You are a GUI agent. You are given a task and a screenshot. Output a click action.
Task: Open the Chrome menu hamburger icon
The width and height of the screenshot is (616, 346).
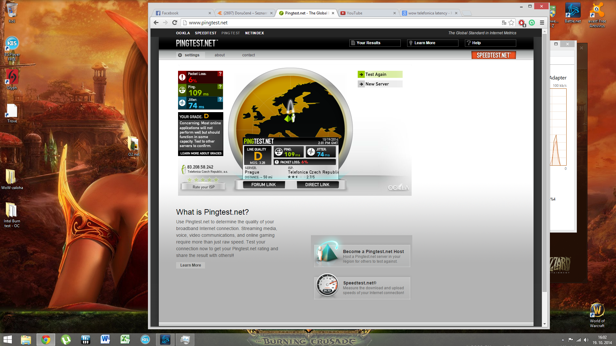542,22
